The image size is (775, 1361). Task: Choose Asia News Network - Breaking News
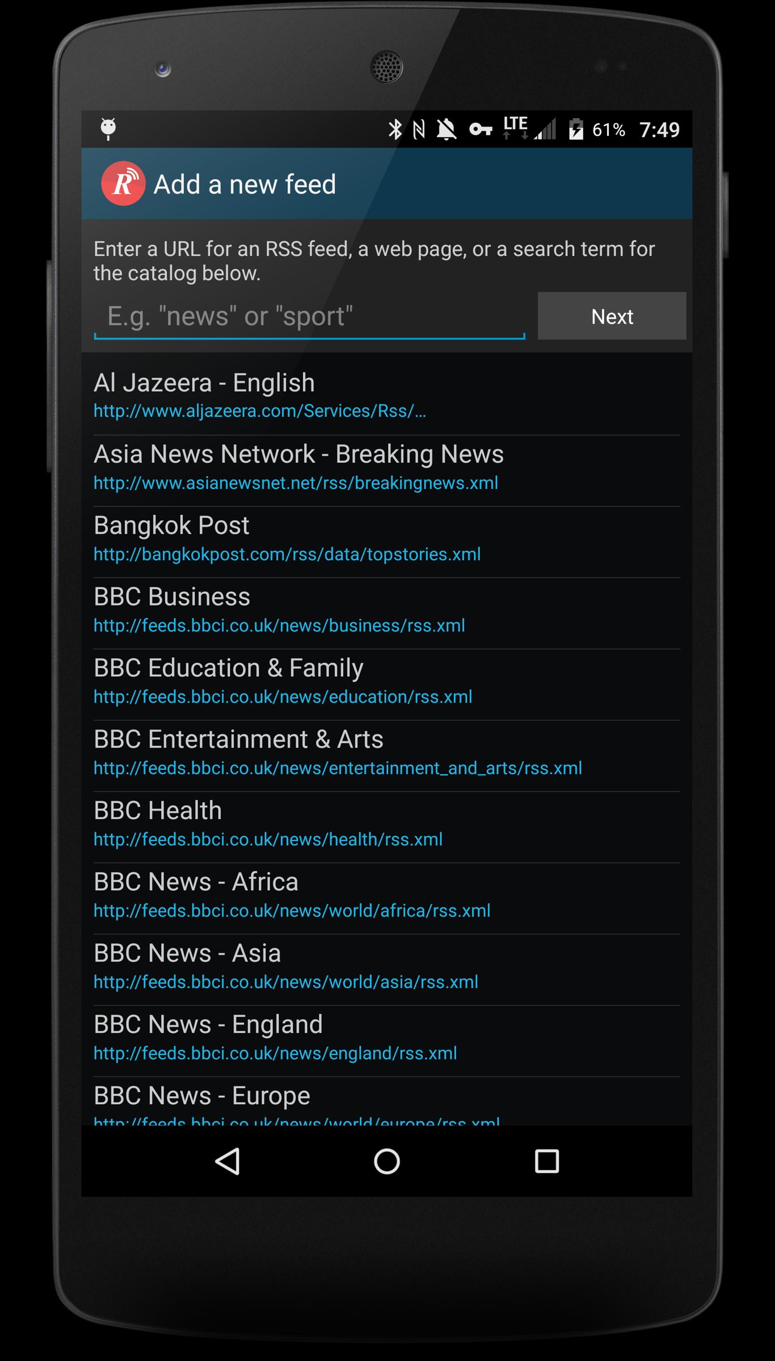click(386, 467)
